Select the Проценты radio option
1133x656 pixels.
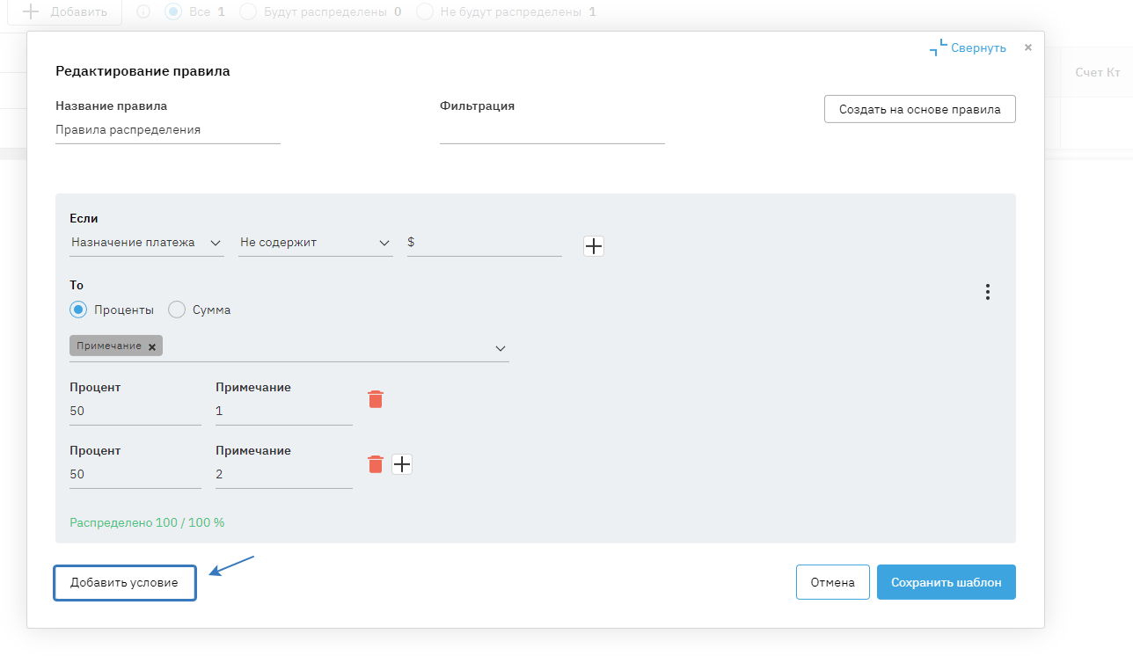[78, 310]
